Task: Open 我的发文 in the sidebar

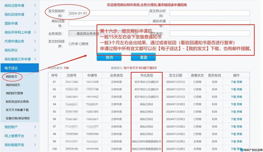Action: coord(12,77)
